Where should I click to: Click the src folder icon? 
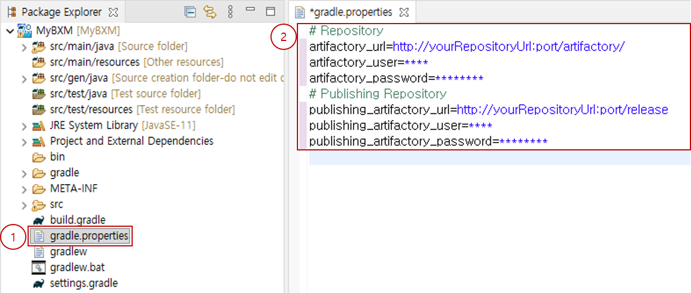pos(39,204)
